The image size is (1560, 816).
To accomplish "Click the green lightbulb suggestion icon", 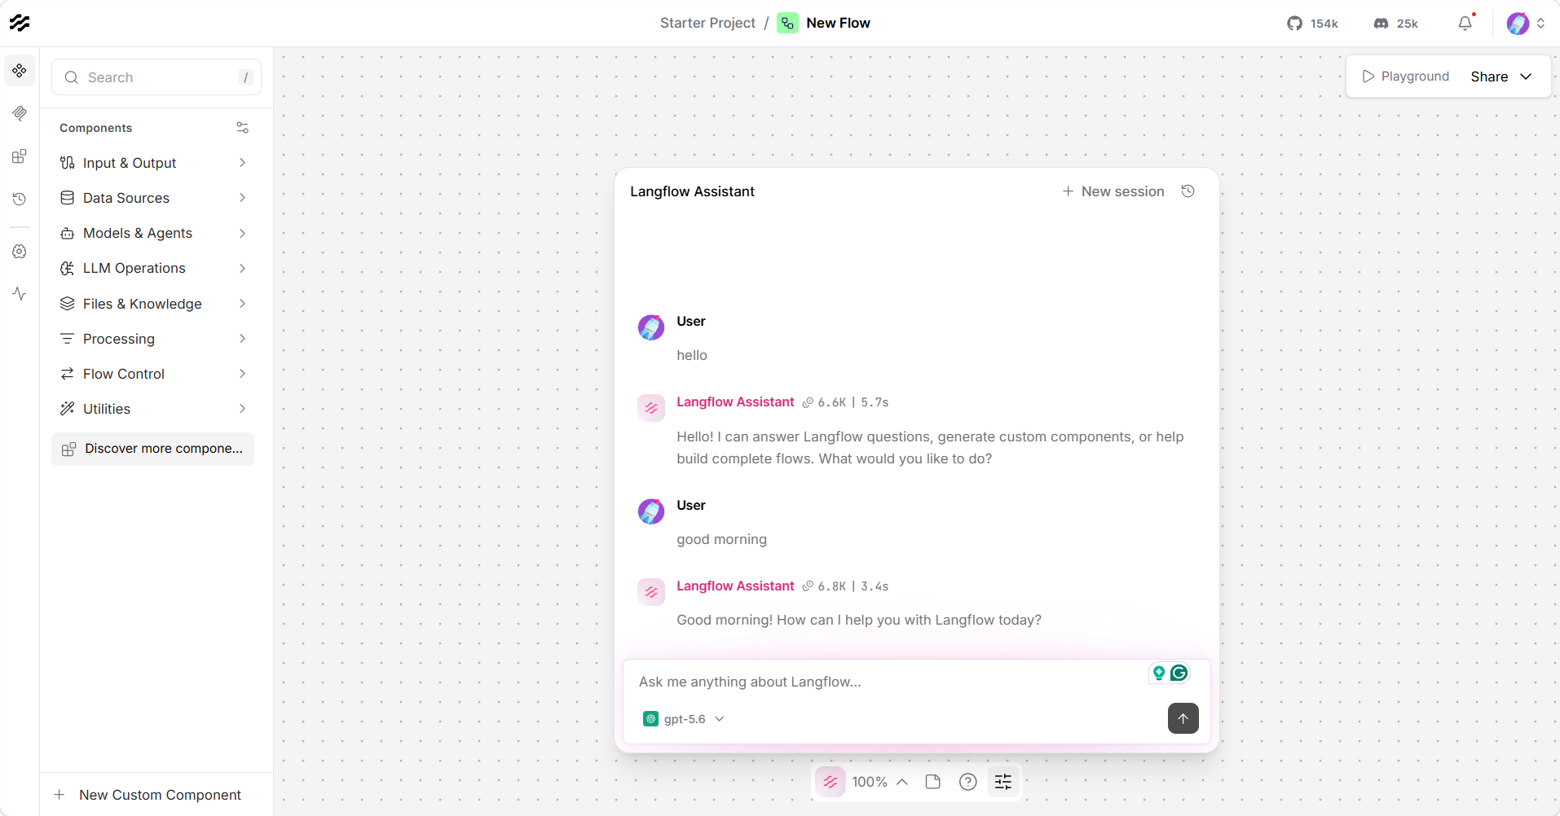I will pyautogui.click(x=1158, y=673).
